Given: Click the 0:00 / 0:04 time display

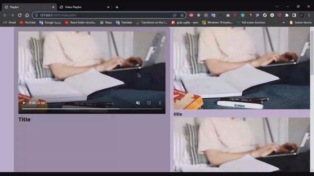Looking at the screenshot, I should pos(37,103).
